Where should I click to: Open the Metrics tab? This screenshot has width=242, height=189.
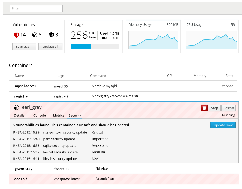click(x=59, y=115)
